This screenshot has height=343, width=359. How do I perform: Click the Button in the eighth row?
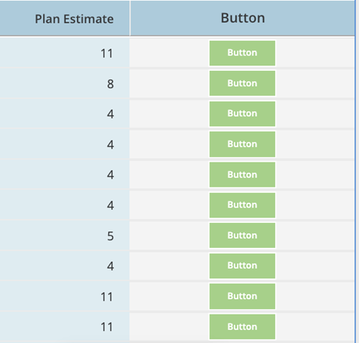tap(242, 266)
